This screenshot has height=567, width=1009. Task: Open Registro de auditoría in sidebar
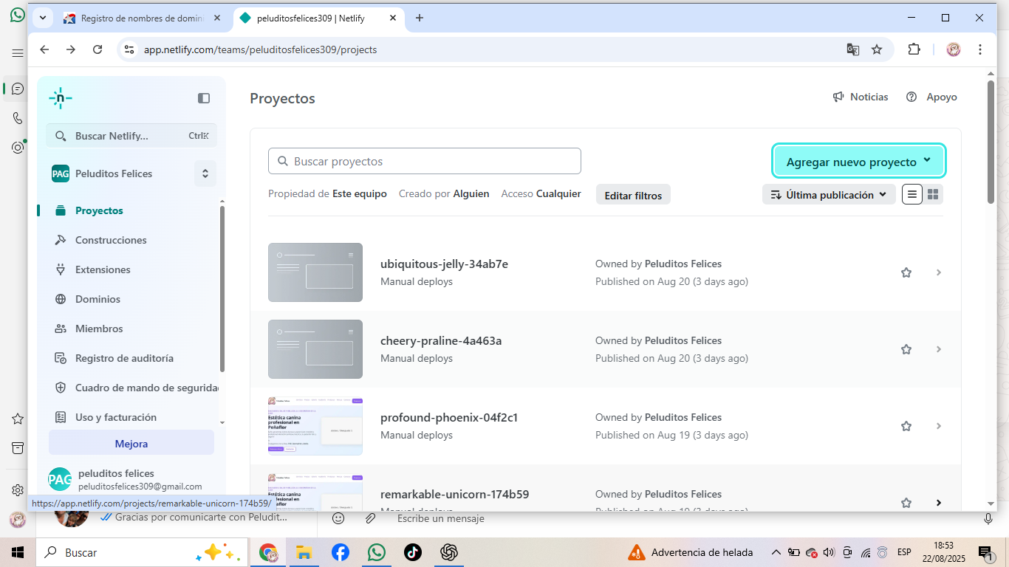click(124, 358)
